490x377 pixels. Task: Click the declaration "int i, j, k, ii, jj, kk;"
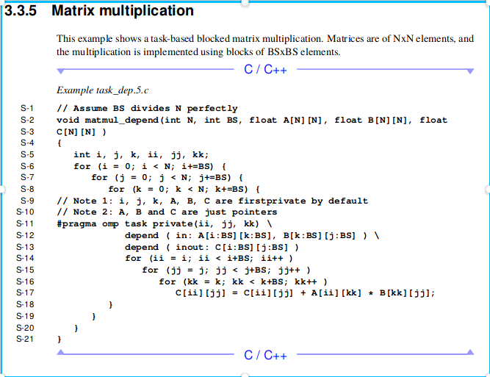141,155
